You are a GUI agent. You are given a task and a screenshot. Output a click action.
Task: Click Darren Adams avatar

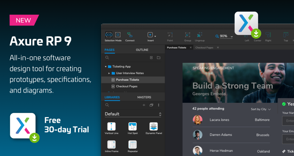(198, 135)
